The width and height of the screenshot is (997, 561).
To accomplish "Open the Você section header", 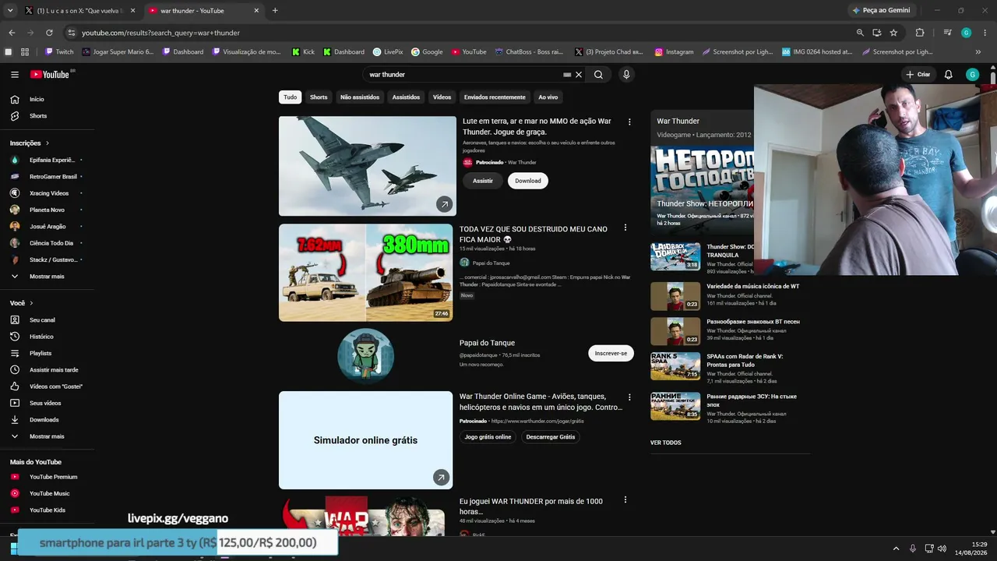I will 22,303.
